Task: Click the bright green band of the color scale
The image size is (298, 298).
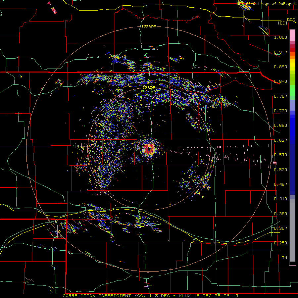Action: (x=292, y=90)
